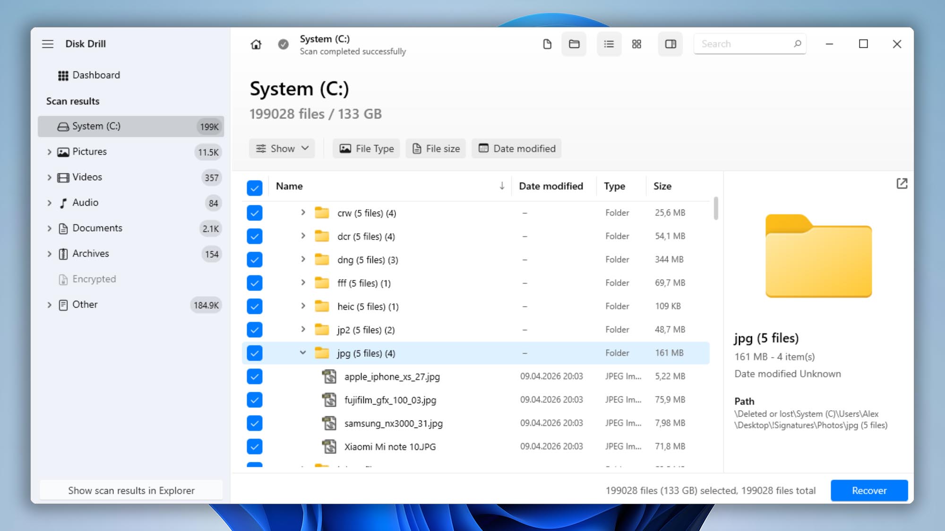945x531 pixels.
Task: Click the scan completed checkmark icon
Action: tap(283, 44)
